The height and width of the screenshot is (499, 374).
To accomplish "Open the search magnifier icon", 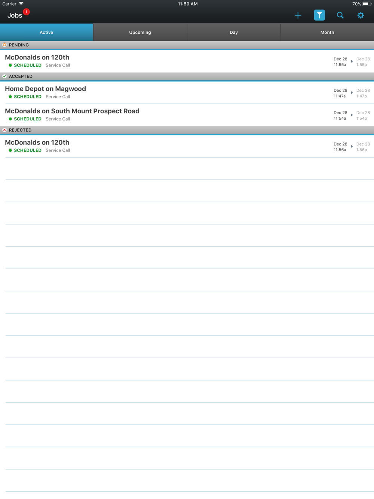I will pos(340,15).
